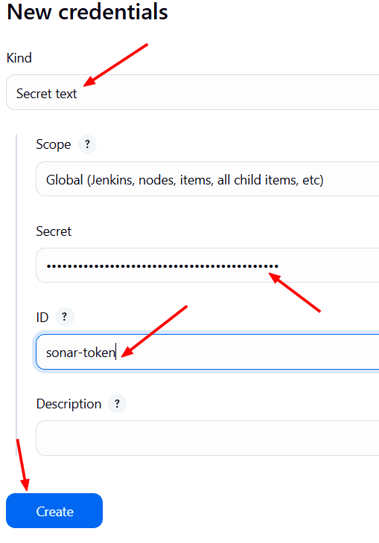Viewport: 379px width, 543px height.
Task: Click inside the ID field containing sonar-token
Action: point(207,352)
